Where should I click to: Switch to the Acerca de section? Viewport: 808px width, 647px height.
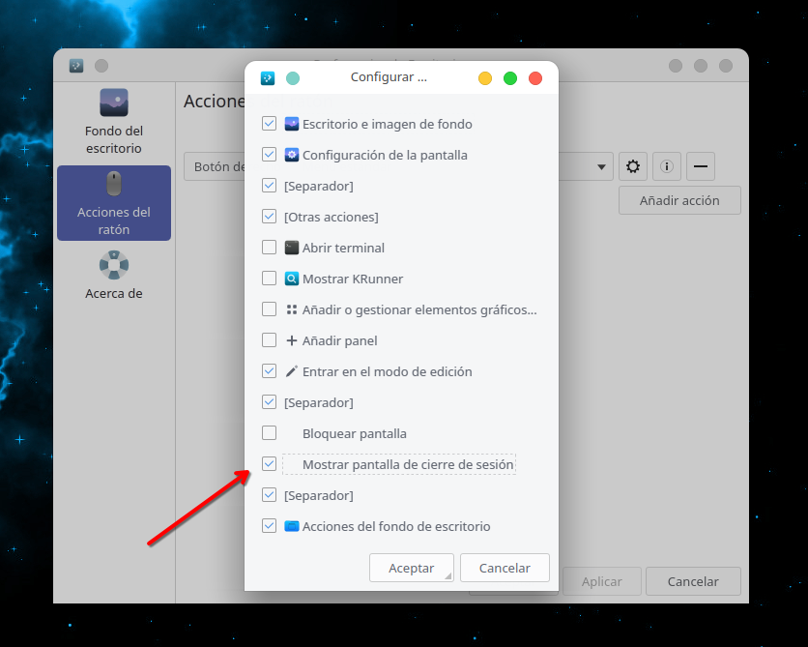(114, 277)
